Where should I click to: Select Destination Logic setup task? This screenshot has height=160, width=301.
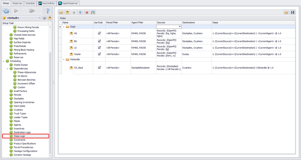[x=22, y=132]
